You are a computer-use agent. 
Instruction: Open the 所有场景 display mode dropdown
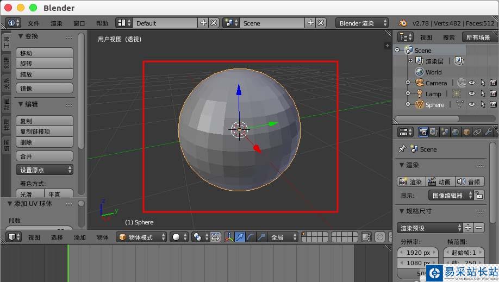pyautogui.click(x=479, y=37)
